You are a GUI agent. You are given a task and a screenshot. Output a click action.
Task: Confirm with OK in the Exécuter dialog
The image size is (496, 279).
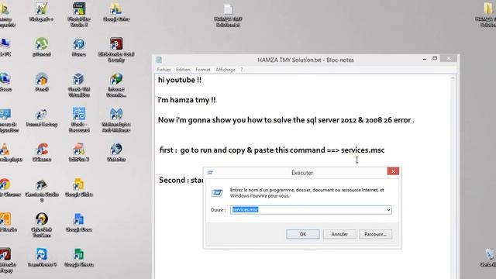[303, 234]
